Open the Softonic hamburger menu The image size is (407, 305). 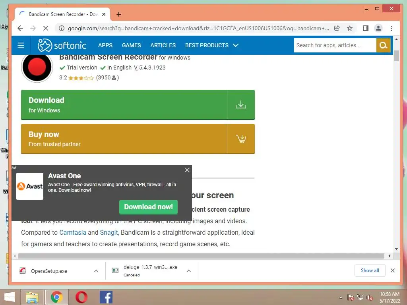tap(21, 45)
